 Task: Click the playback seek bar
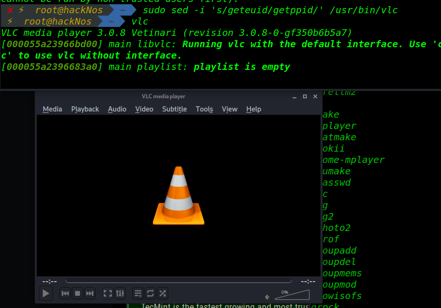179,281
